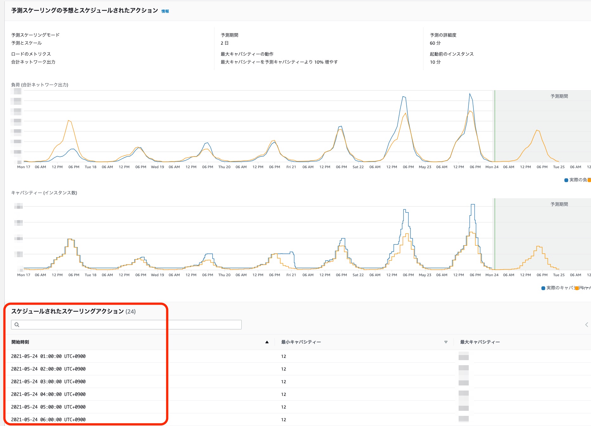Click the 予測期間 shaded area in capacity chart
The width and height of the screenshot is (591, 426).
click(543, 234)
